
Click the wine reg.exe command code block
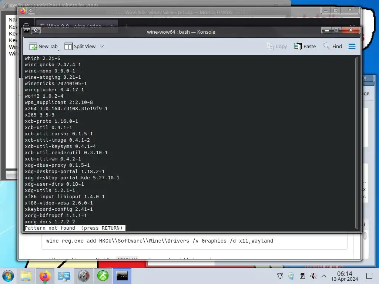tap(194, 241)
